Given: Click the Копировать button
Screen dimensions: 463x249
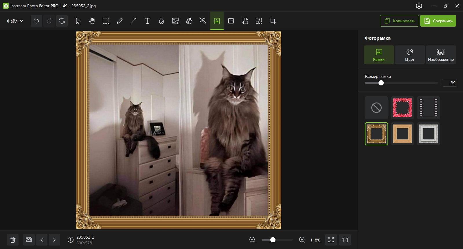Looking at the screenshot, I should pyautogui.click(x=399, y=21).
